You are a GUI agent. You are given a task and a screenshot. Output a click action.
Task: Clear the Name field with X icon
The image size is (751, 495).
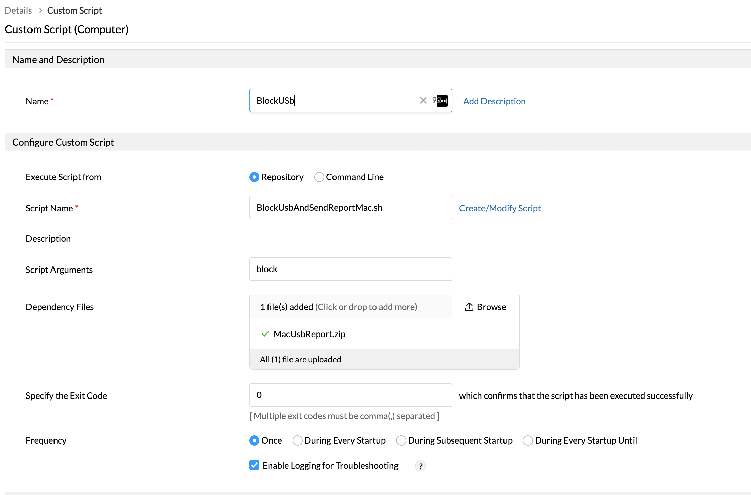(423, 100)
